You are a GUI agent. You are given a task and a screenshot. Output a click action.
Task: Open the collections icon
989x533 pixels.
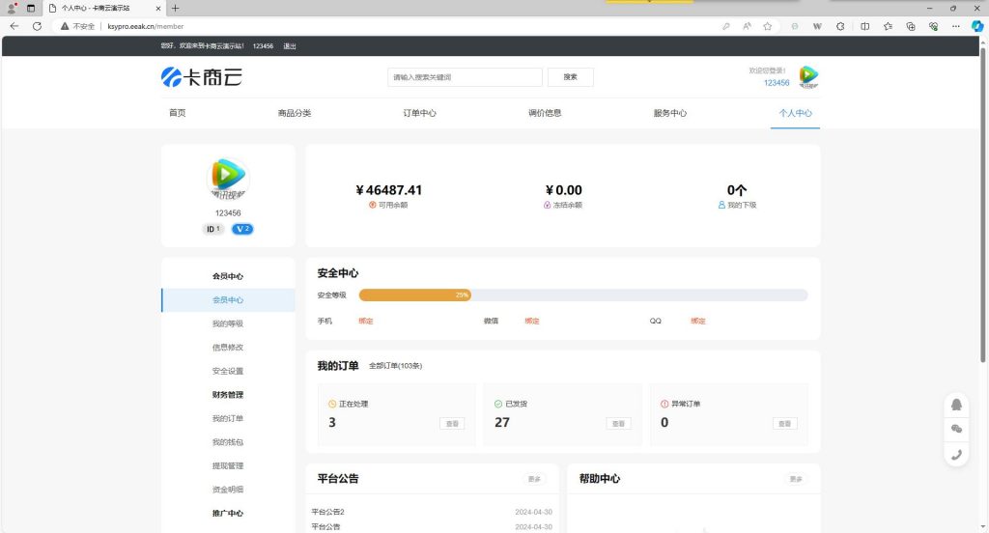(911, 26)
